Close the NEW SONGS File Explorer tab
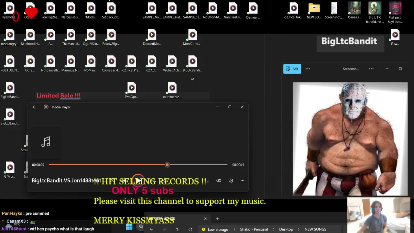This screenshot has height=233, width=414. [205, 219]
